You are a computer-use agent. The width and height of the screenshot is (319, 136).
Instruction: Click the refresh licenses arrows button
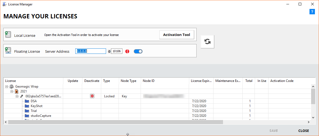point(207,41)
